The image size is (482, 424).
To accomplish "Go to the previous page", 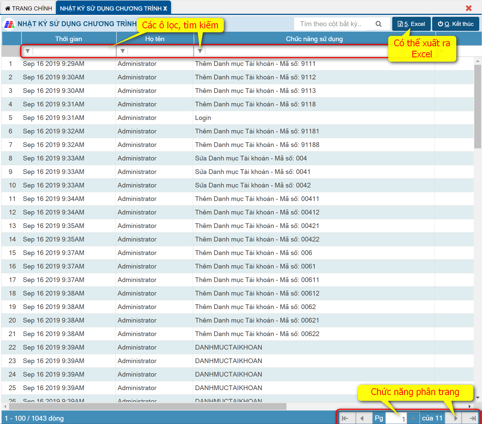I will (x=362, y=418).
